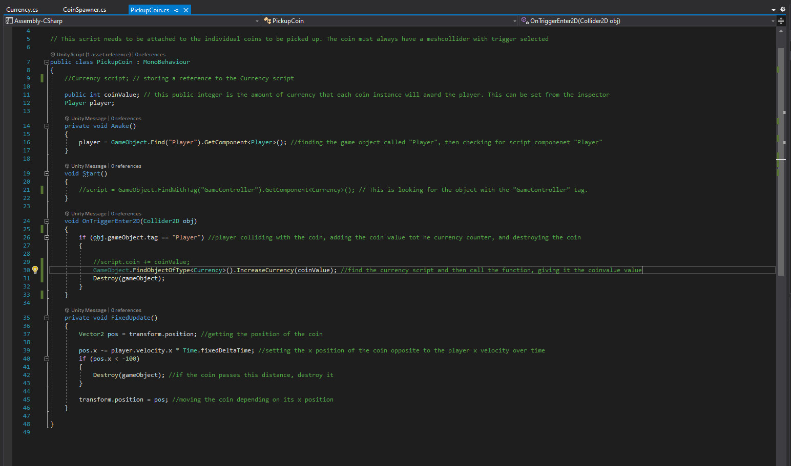This screenshot has width=791, height=466.
Task: Click the 'Player player;' field on line 12
Action: 90,103
